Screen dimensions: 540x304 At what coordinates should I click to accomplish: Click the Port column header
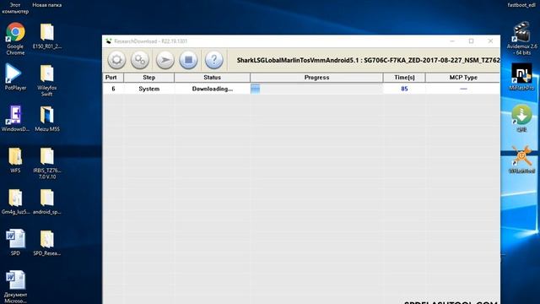pyautogui.click(x=113, y=78)
